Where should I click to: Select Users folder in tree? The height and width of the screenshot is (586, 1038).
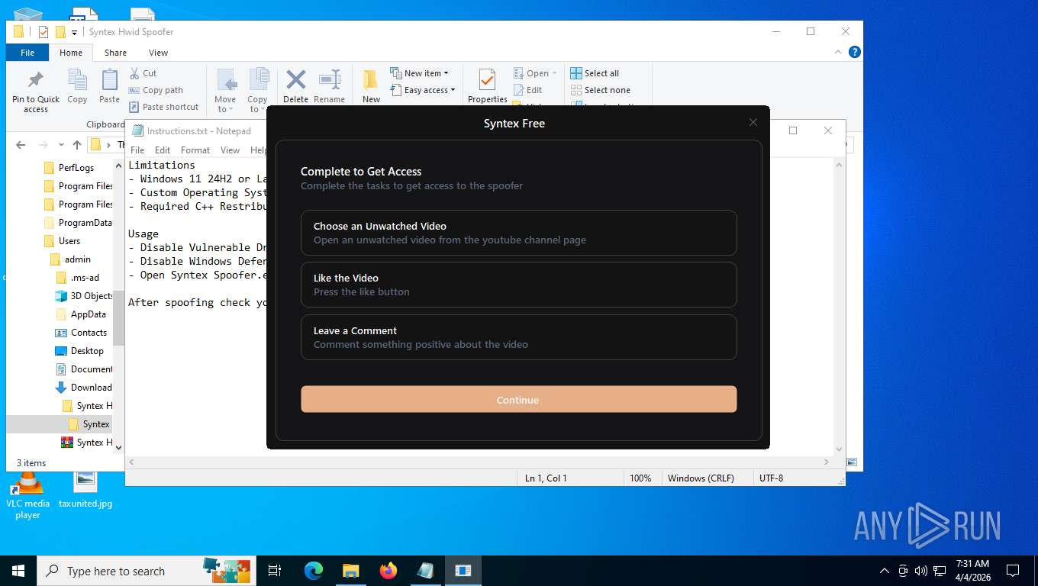pos(62,241)
